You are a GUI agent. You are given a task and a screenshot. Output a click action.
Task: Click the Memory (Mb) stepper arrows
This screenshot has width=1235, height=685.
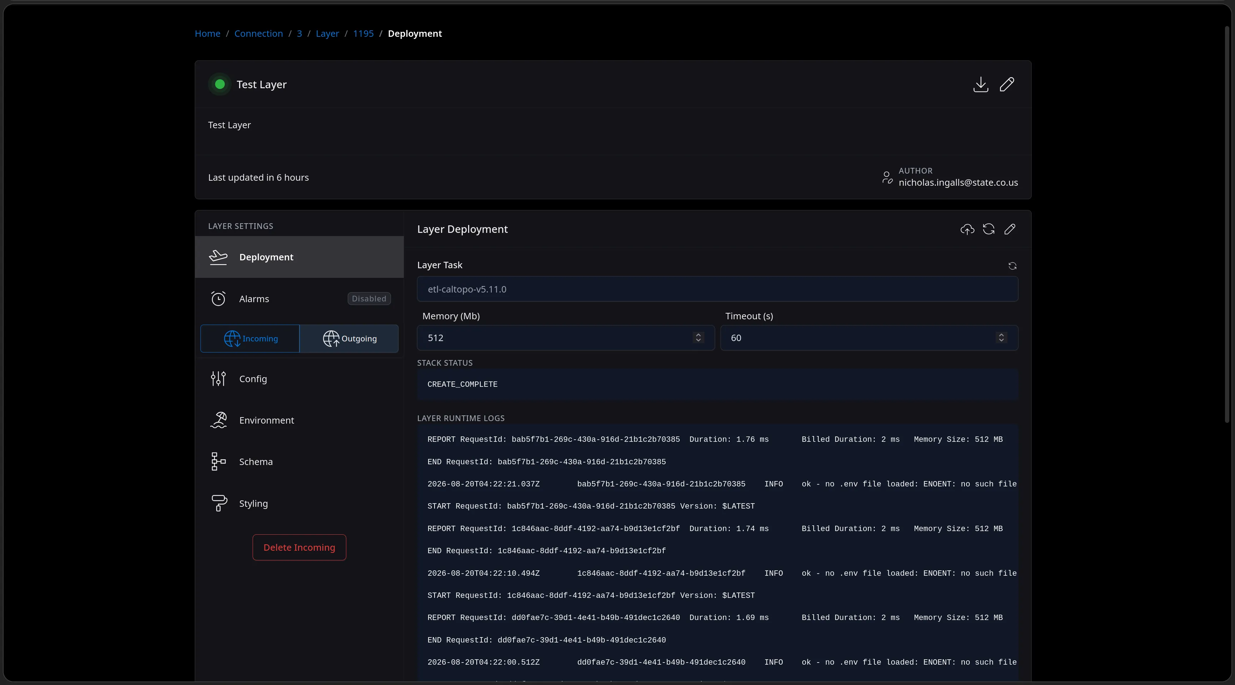click(698, 338)
